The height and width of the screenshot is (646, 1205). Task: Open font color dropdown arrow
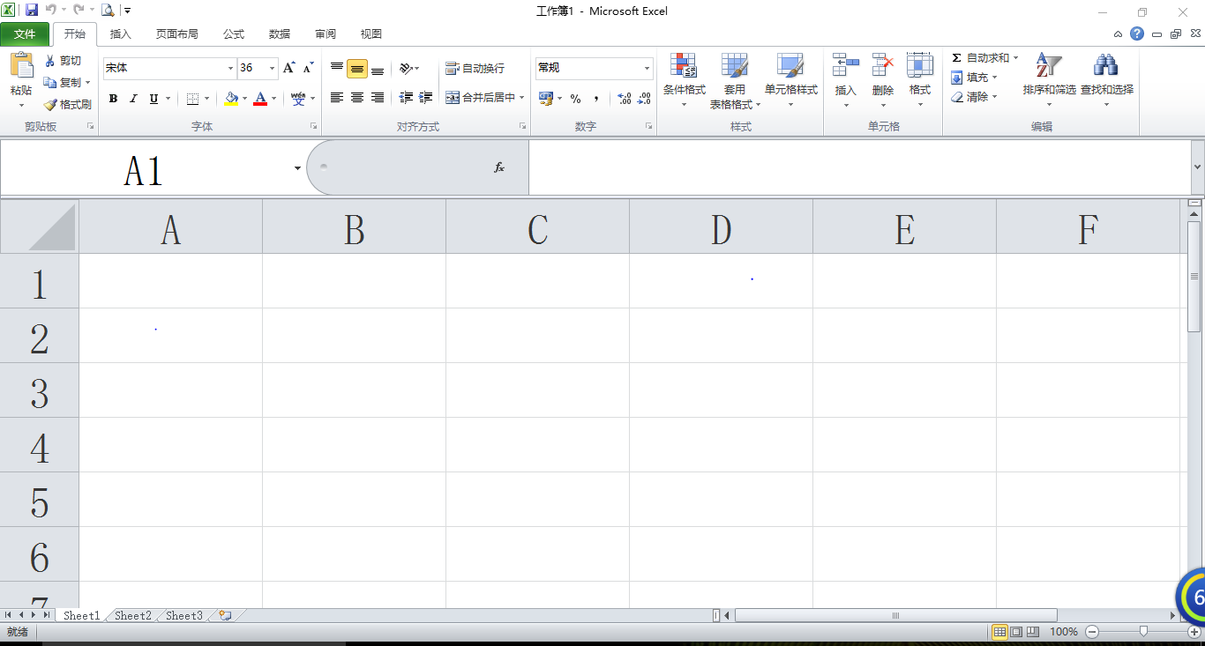273,99
